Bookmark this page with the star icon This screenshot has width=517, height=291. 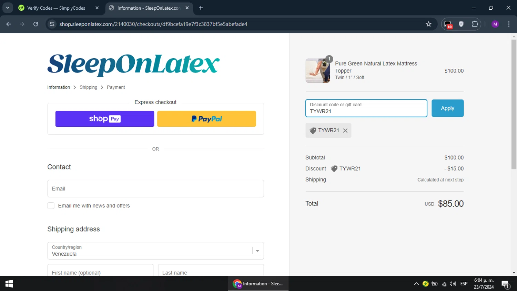point(428,24)
